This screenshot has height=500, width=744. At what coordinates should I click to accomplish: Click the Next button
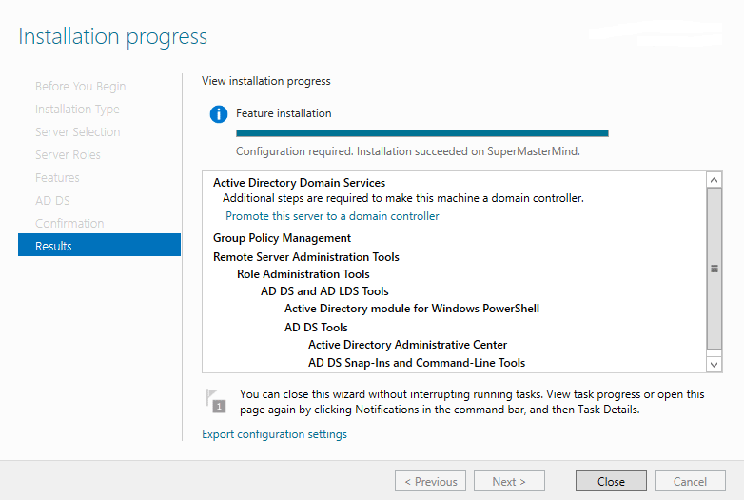click(509, 481)
